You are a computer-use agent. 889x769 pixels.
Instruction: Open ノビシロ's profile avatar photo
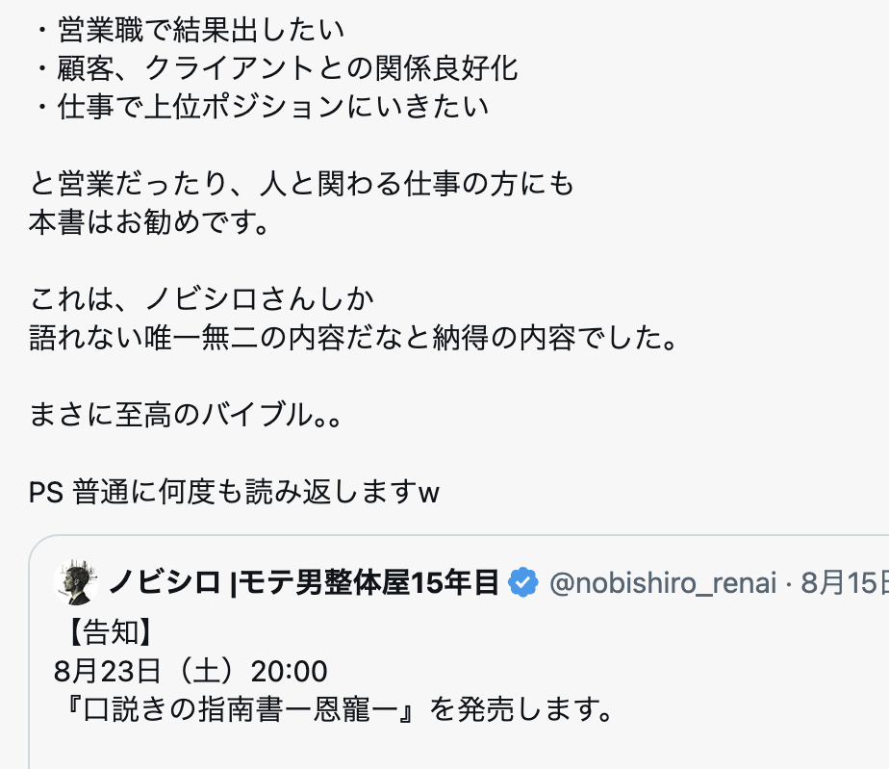76,582
